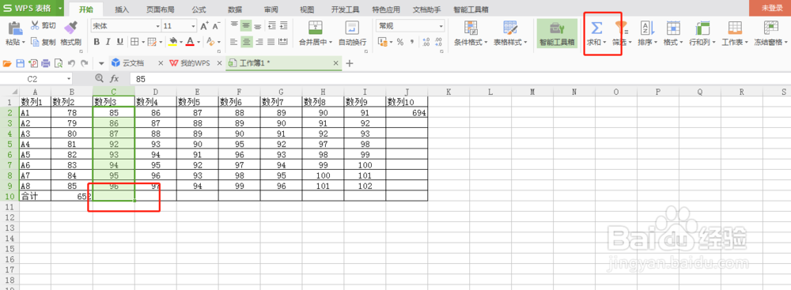Click the Filter (筛选) funnel icon
The height and width of the screenshot is (290, 791).
[x=621, y=28]
